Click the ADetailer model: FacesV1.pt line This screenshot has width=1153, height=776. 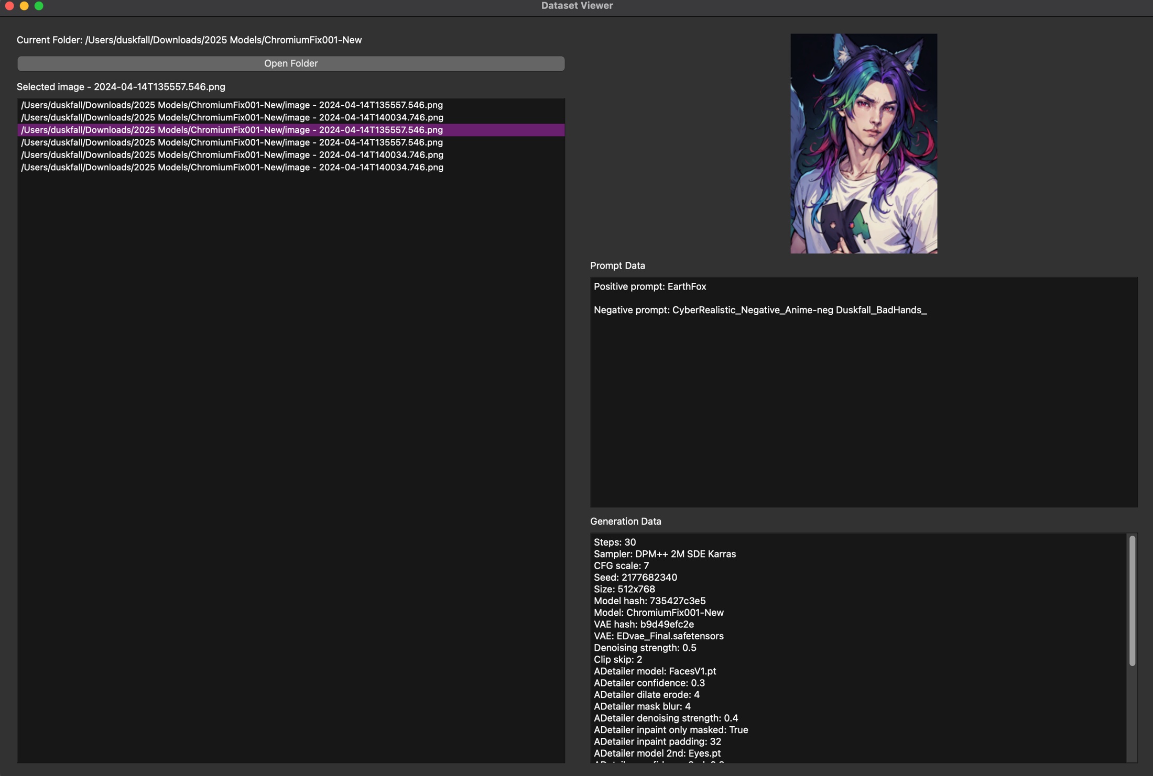coord(655,671)
